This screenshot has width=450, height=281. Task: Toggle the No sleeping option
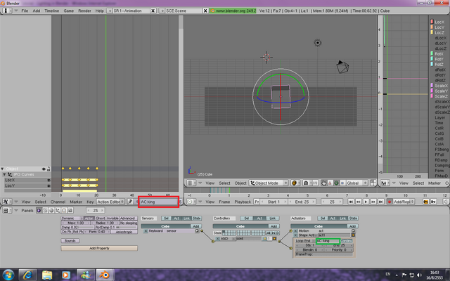click(x=129, y=223)
